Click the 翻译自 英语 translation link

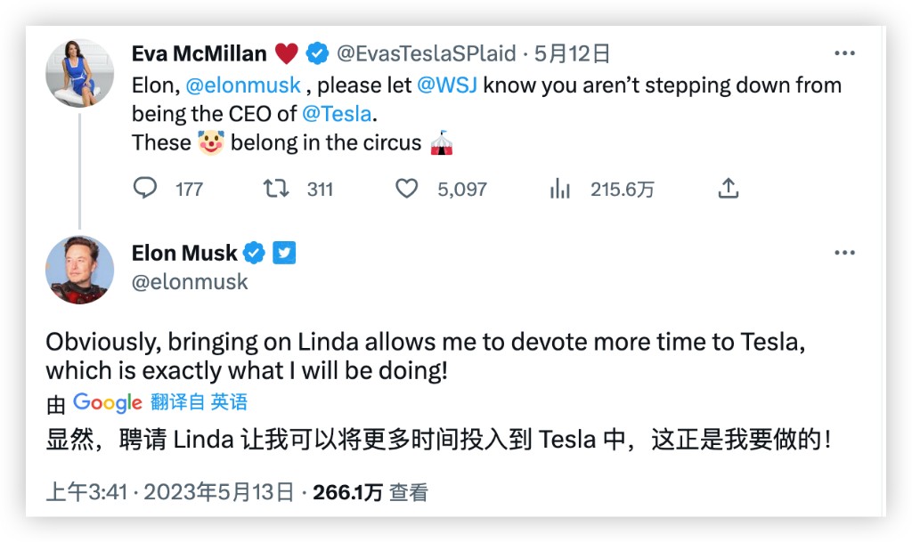click(x=199, y=402)
